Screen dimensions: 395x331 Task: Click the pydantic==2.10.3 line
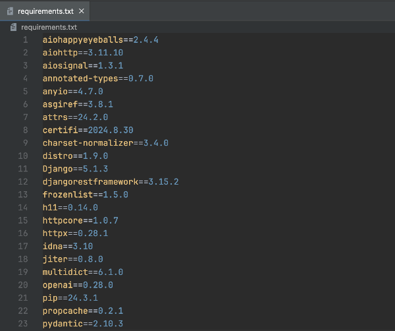click(83, 324)
